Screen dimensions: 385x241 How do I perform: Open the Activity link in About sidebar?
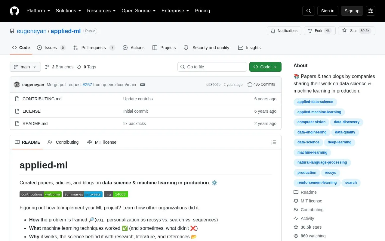tap(304, 218)
